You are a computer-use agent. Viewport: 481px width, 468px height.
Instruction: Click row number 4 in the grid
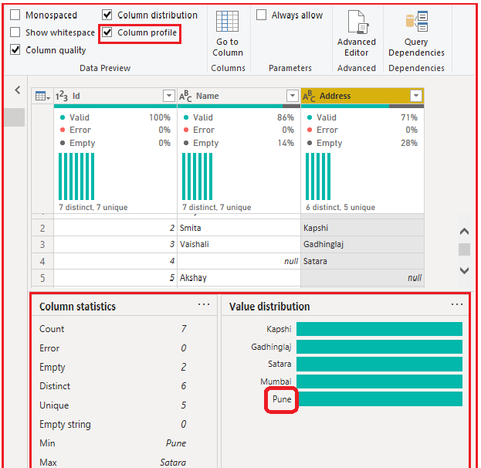pyautogui.click(x=42, y=261)
